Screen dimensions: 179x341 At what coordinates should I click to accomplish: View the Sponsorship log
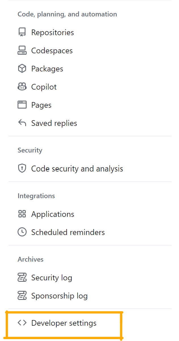click(59, 296)
